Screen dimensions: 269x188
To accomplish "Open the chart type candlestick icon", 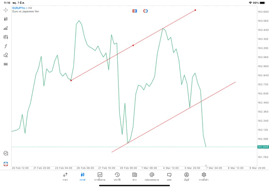I will point(6,19).
